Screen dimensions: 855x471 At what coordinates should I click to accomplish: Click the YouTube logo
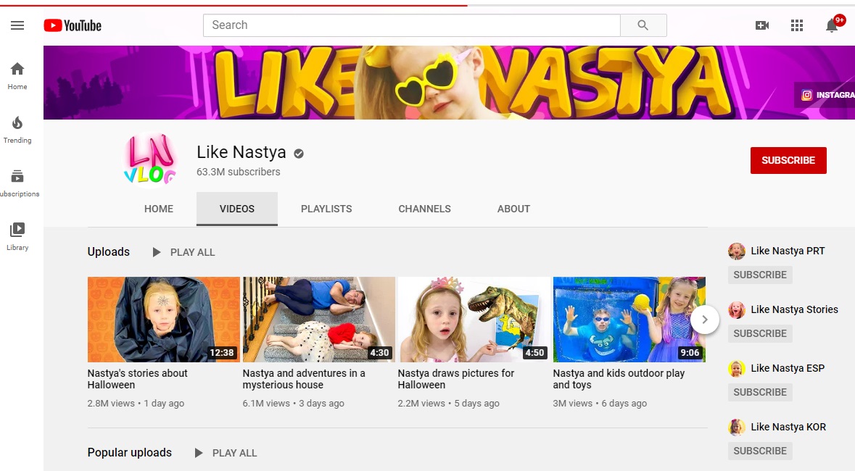point(73,25)
